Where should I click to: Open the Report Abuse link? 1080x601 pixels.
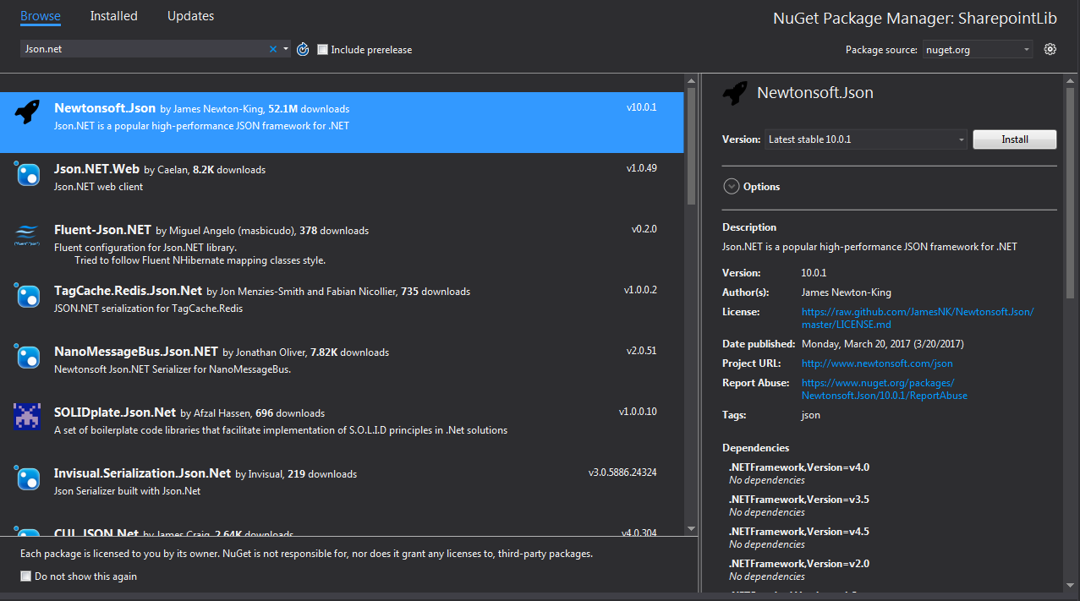[x=885, y=389]
